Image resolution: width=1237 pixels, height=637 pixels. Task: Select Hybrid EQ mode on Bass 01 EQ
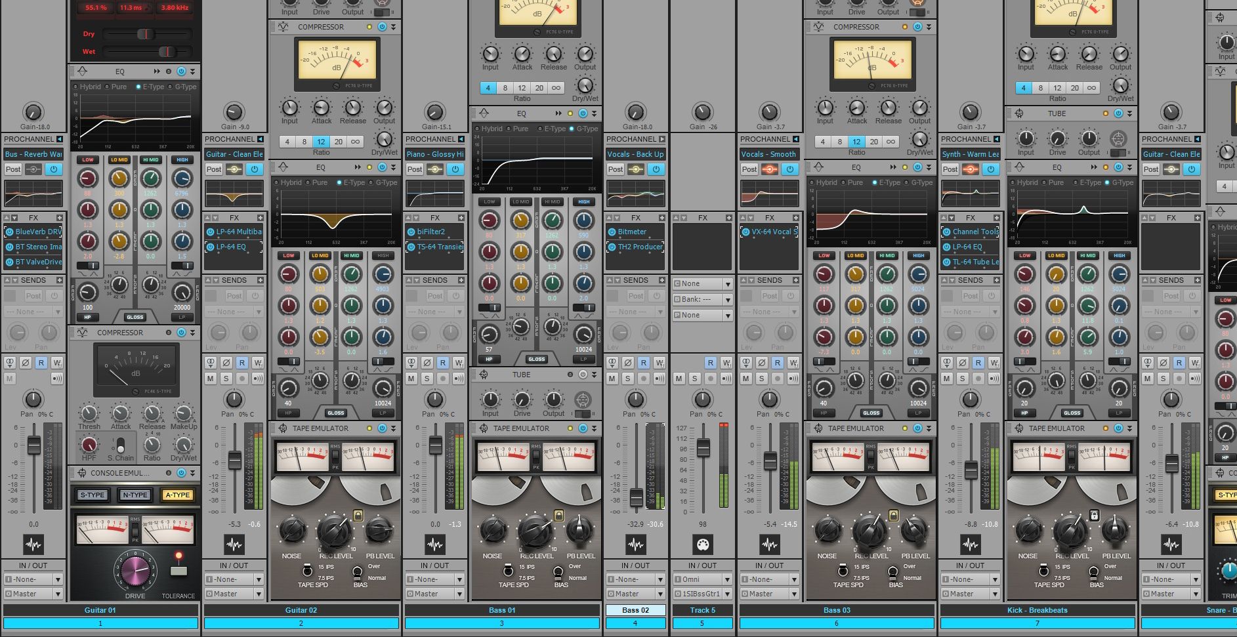(488, 129)
